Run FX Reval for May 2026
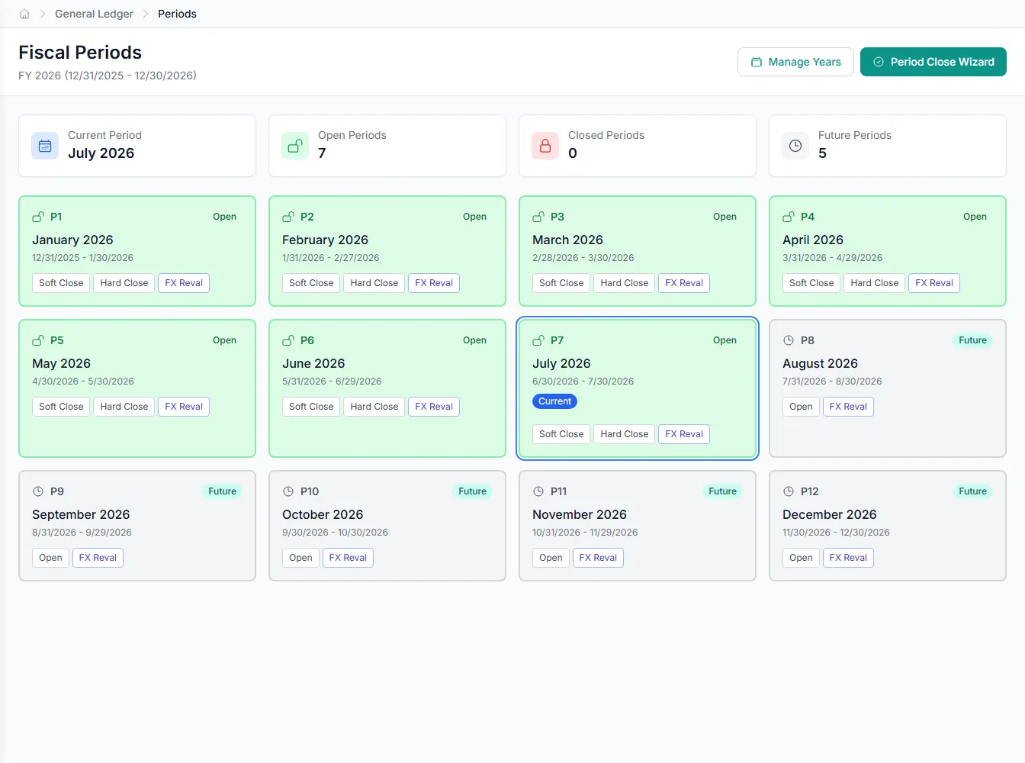Screen dimensions: 1025x763 184,407
